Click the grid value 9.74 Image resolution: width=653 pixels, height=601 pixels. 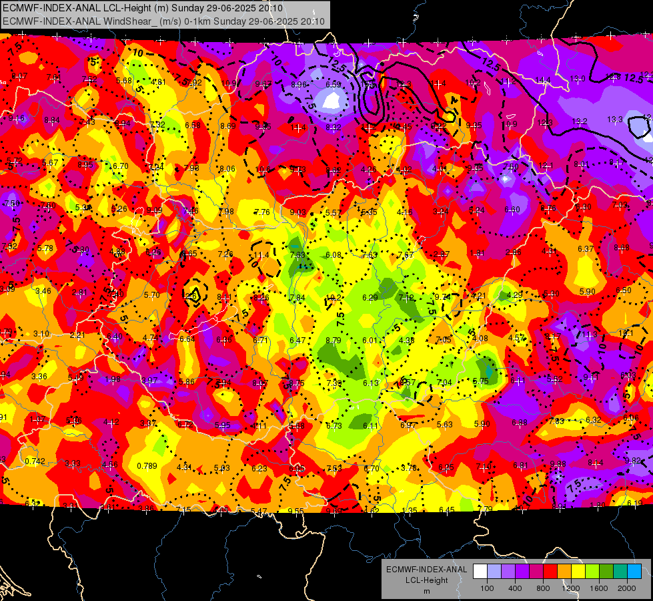pos(443,296)
